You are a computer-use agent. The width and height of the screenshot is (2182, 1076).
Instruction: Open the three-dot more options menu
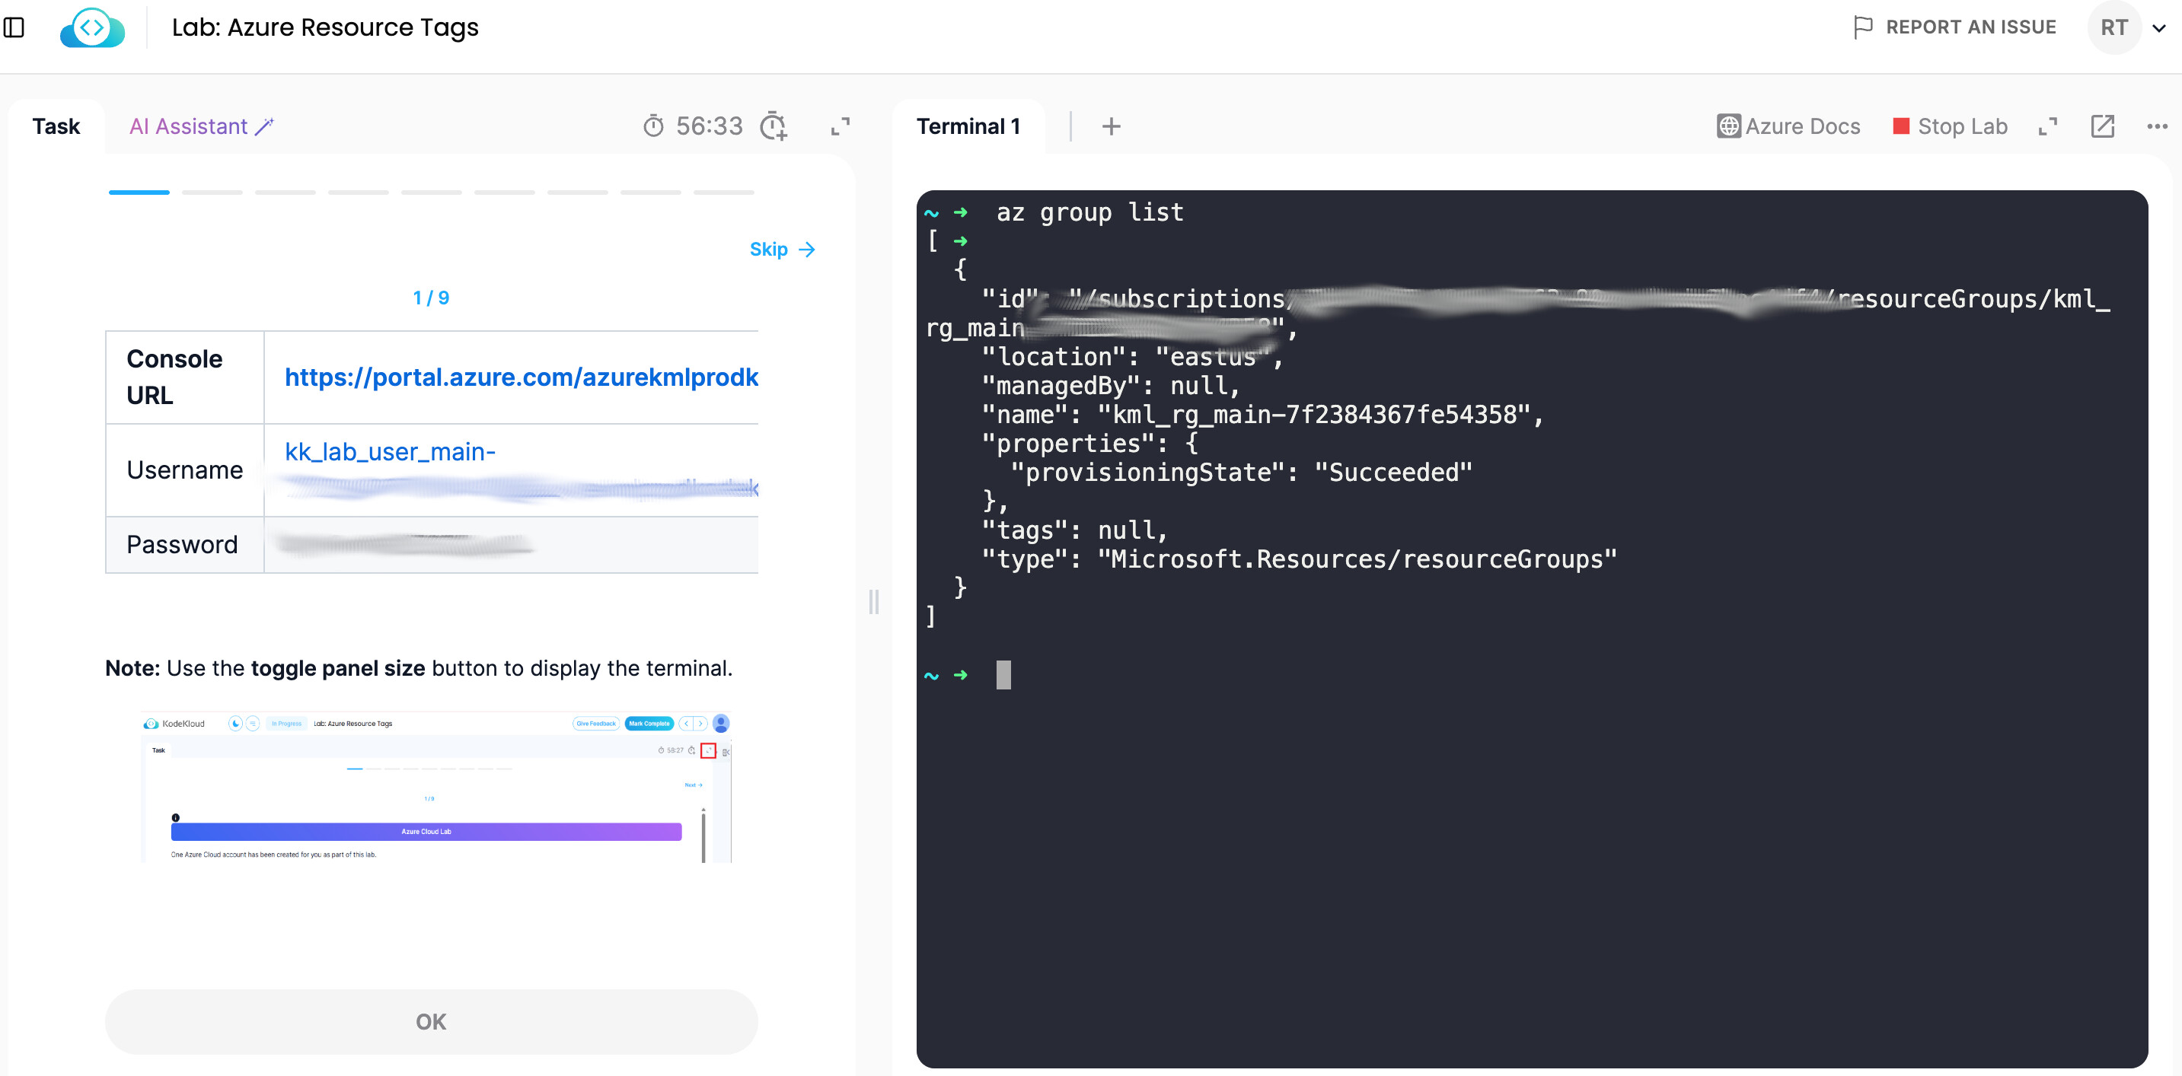(2157, 126)
